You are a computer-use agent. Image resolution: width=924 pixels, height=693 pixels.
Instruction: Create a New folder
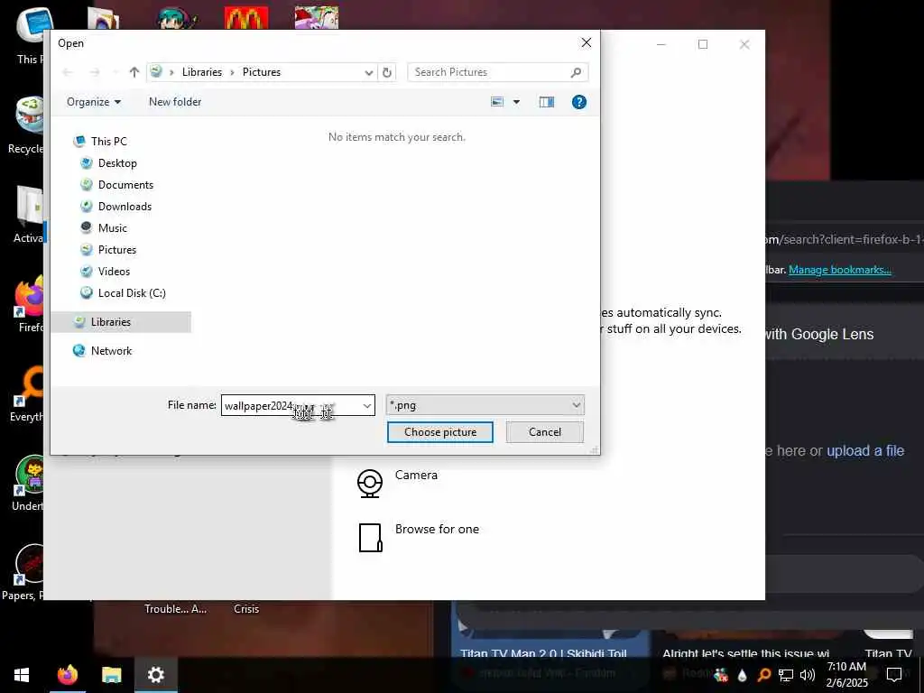(x=175, y=102)
